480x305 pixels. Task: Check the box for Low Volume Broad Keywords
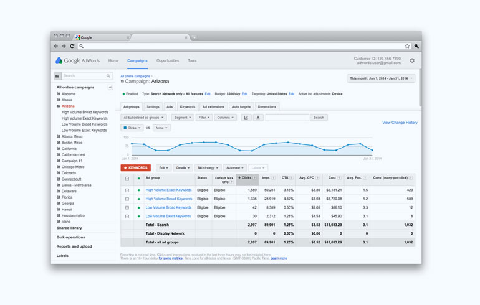pos(127,207)
